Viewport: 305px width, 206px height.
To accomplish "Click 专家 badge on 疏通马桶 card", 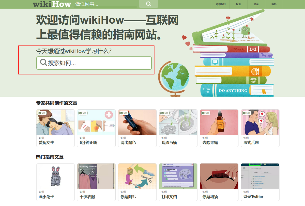I will [x=164, y=113].
